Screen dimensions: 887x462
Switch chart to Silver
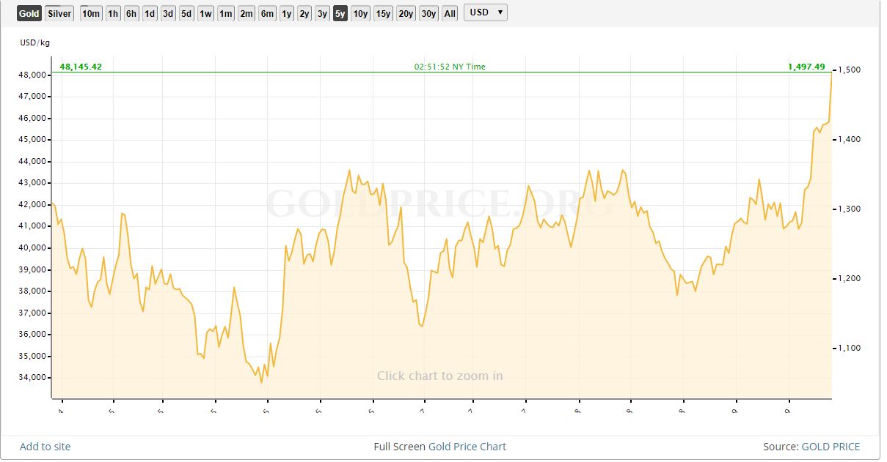[x=59, y=13]
